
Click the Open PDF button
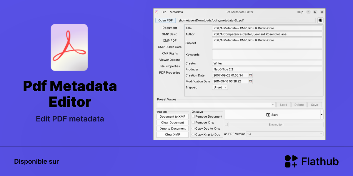(x=166, y=20)
